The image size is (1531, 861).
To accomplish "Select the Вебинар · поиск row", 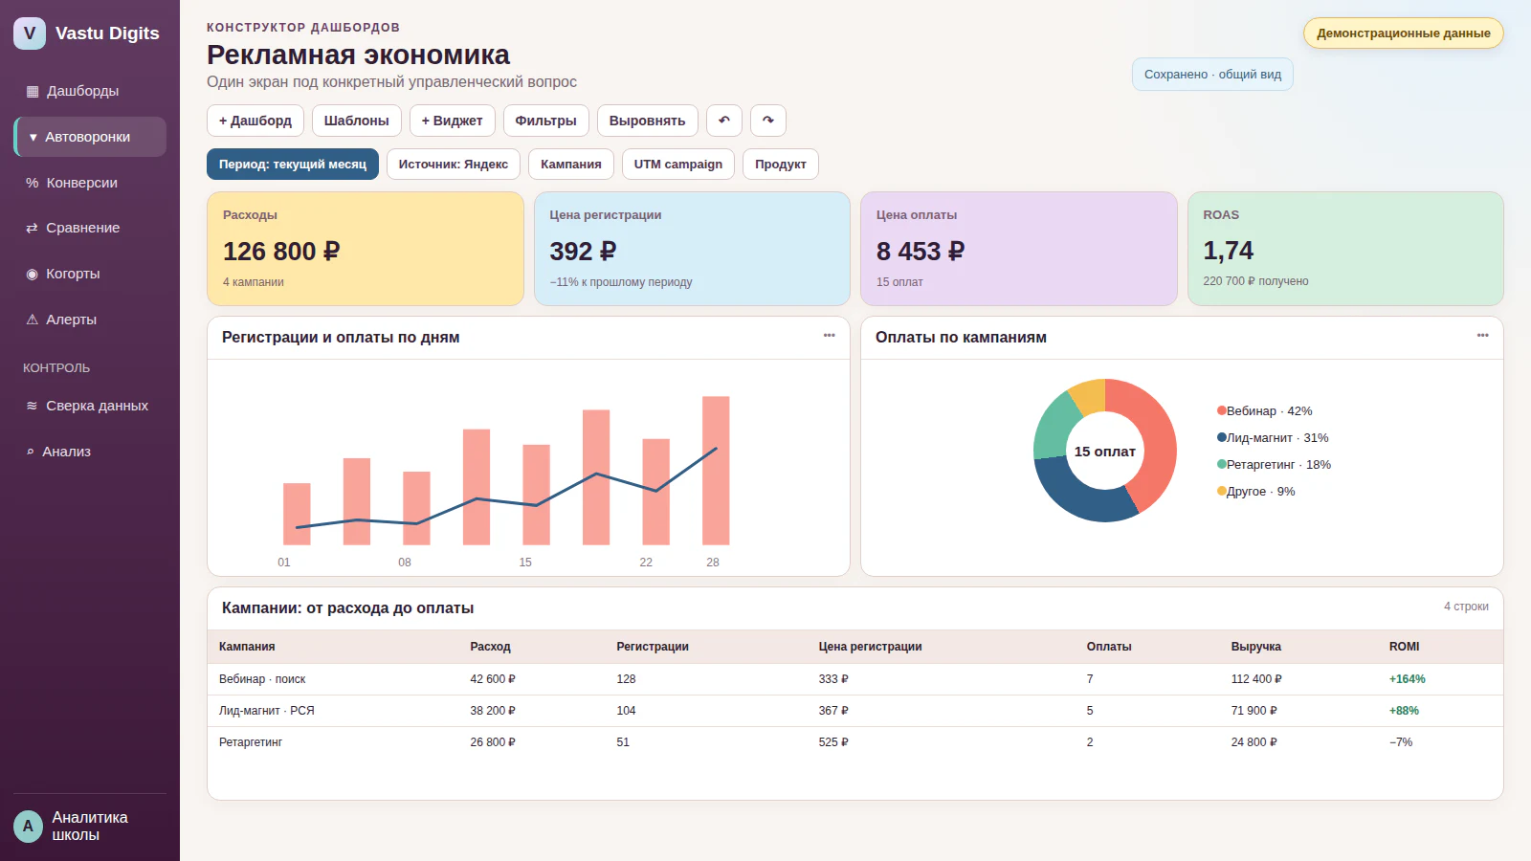I will [x=855, y=679].
